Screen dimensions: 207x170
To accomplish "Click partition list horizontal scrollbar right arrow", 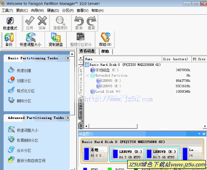I will (205, 126).
